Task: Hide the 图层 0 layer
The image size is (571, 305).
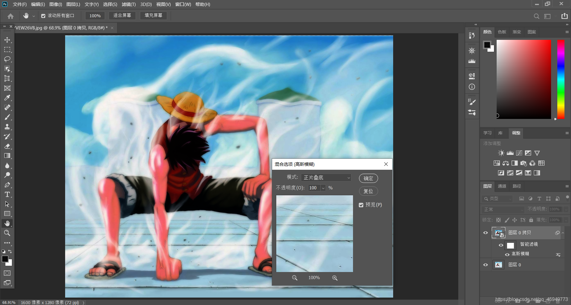Action: point(486,265)
